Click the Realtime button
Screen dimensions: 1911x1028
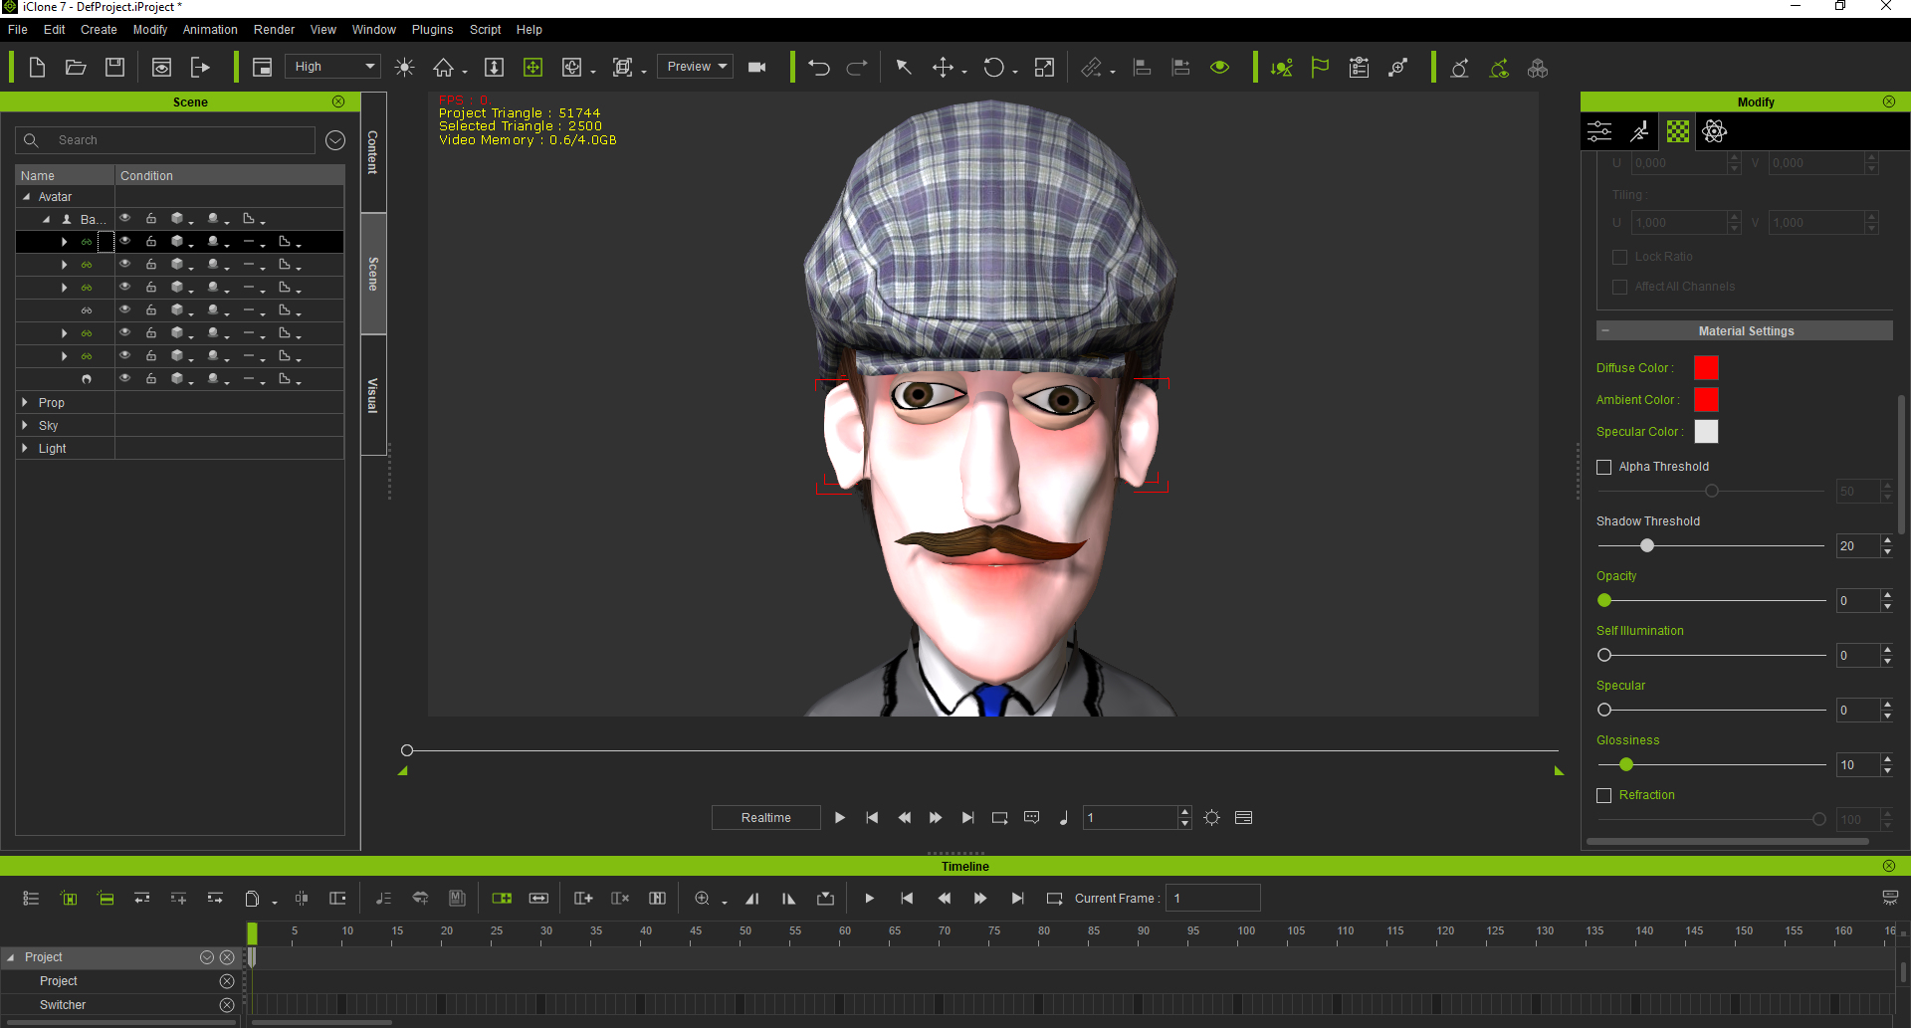[765, 818]
